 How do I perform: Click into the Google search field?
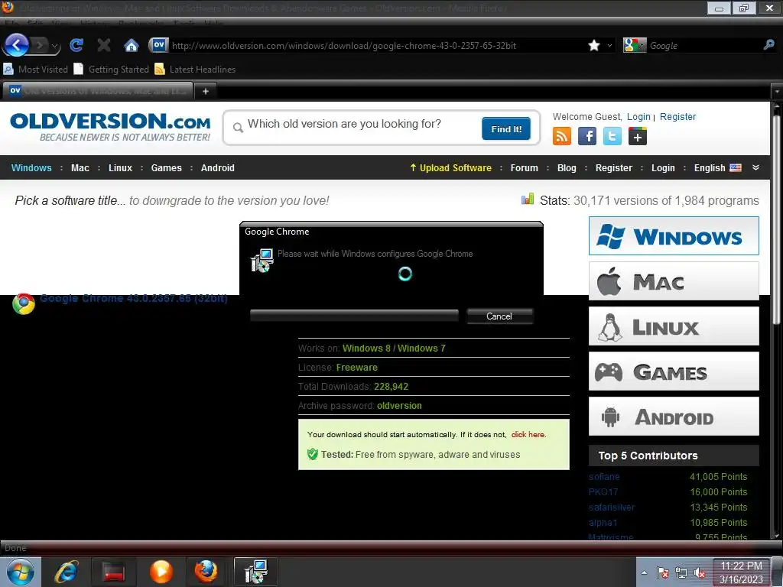pyautogui.click(x=704, y=45)
